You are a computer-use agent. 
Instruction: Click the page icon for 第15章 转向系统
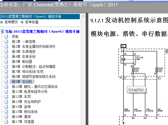coord(6,111)
